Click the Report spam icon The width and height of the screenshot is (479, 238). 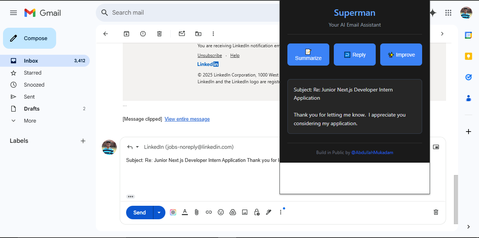(x=143, y=34)
